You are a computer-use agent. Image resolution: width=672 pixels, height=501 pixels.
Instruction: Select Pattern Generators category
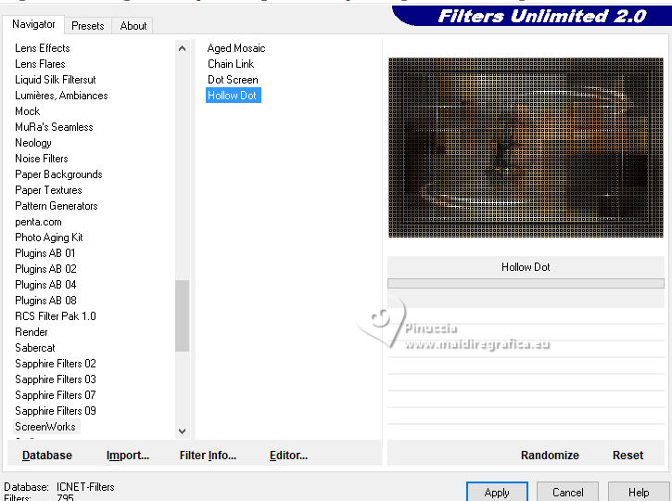[x=57, y=206]
